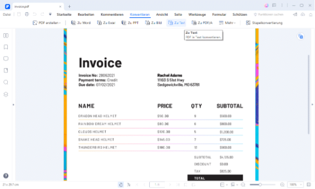Adjust the zoom slider in status bar
Screen dimensions: 315x189
[260, 184]
